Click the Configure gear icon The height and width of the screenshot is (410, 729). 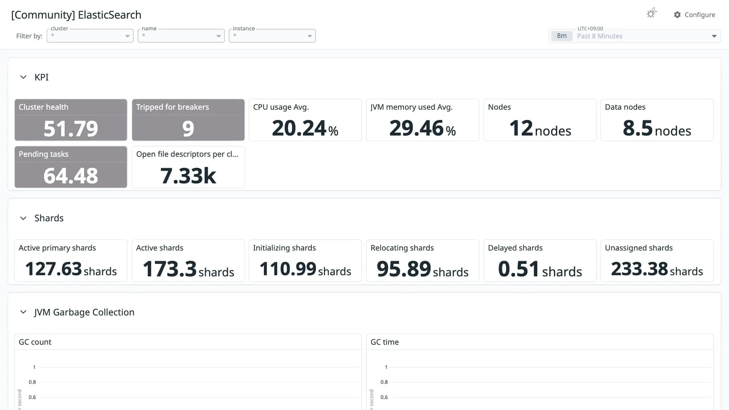click(x=677, y=15)
